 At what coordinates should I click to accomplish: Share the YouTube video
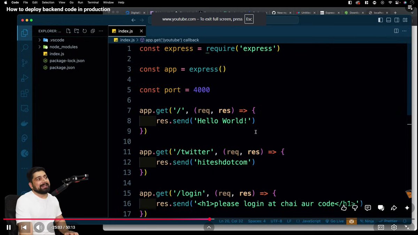coord(394,208)
